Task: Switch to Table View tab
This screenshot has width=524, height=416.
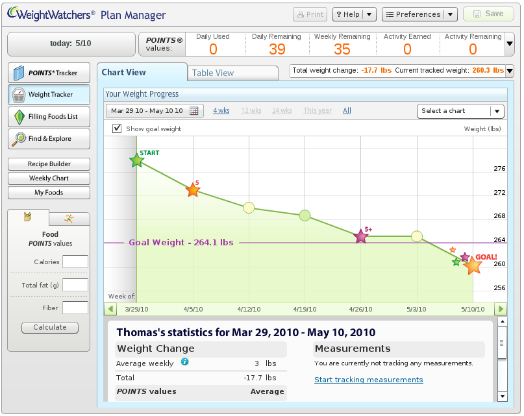Action: point(233,73)
